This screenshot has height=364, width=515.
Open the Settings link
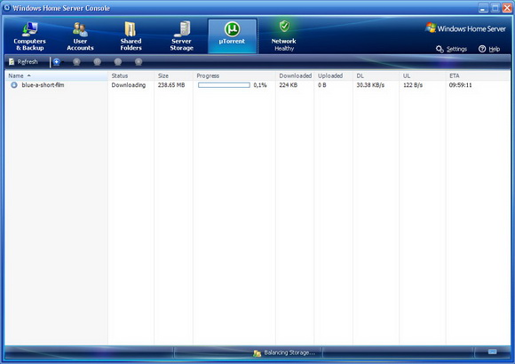452,50
